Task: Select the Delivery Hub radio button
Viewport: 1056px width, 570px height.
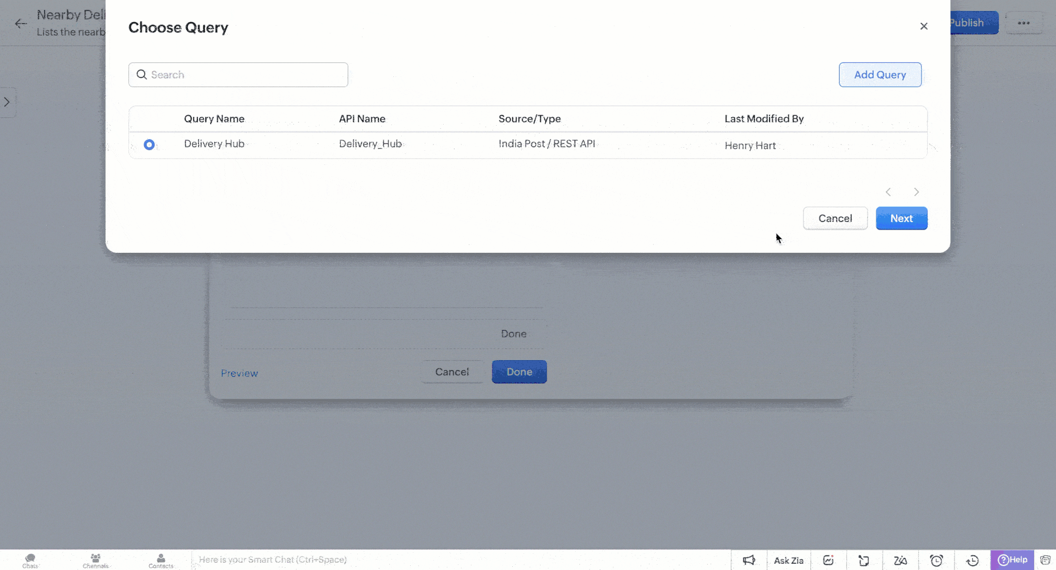Action: click(149, 144)
